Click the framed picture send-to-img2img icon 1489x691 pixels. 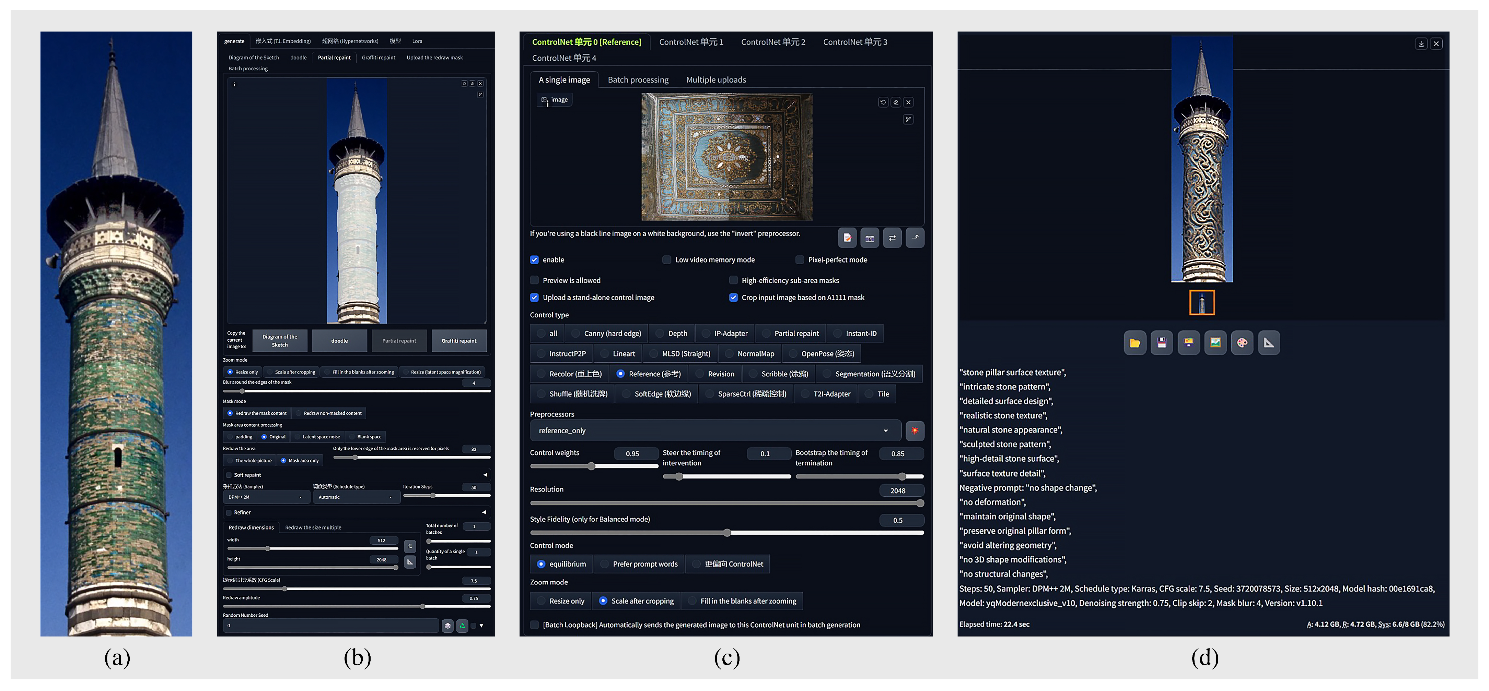pyautogui.click(x=1215, y=343)
